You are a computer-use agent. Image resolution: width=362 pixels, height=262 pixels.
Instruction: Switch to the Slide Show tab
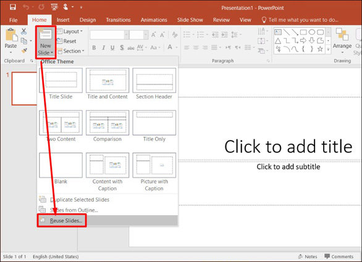(x=190, y=20)
